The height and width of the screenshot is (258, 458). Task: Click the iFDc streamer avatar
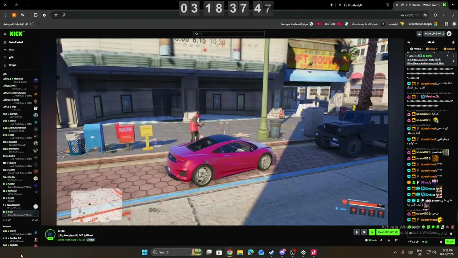[x=50, y=235]
